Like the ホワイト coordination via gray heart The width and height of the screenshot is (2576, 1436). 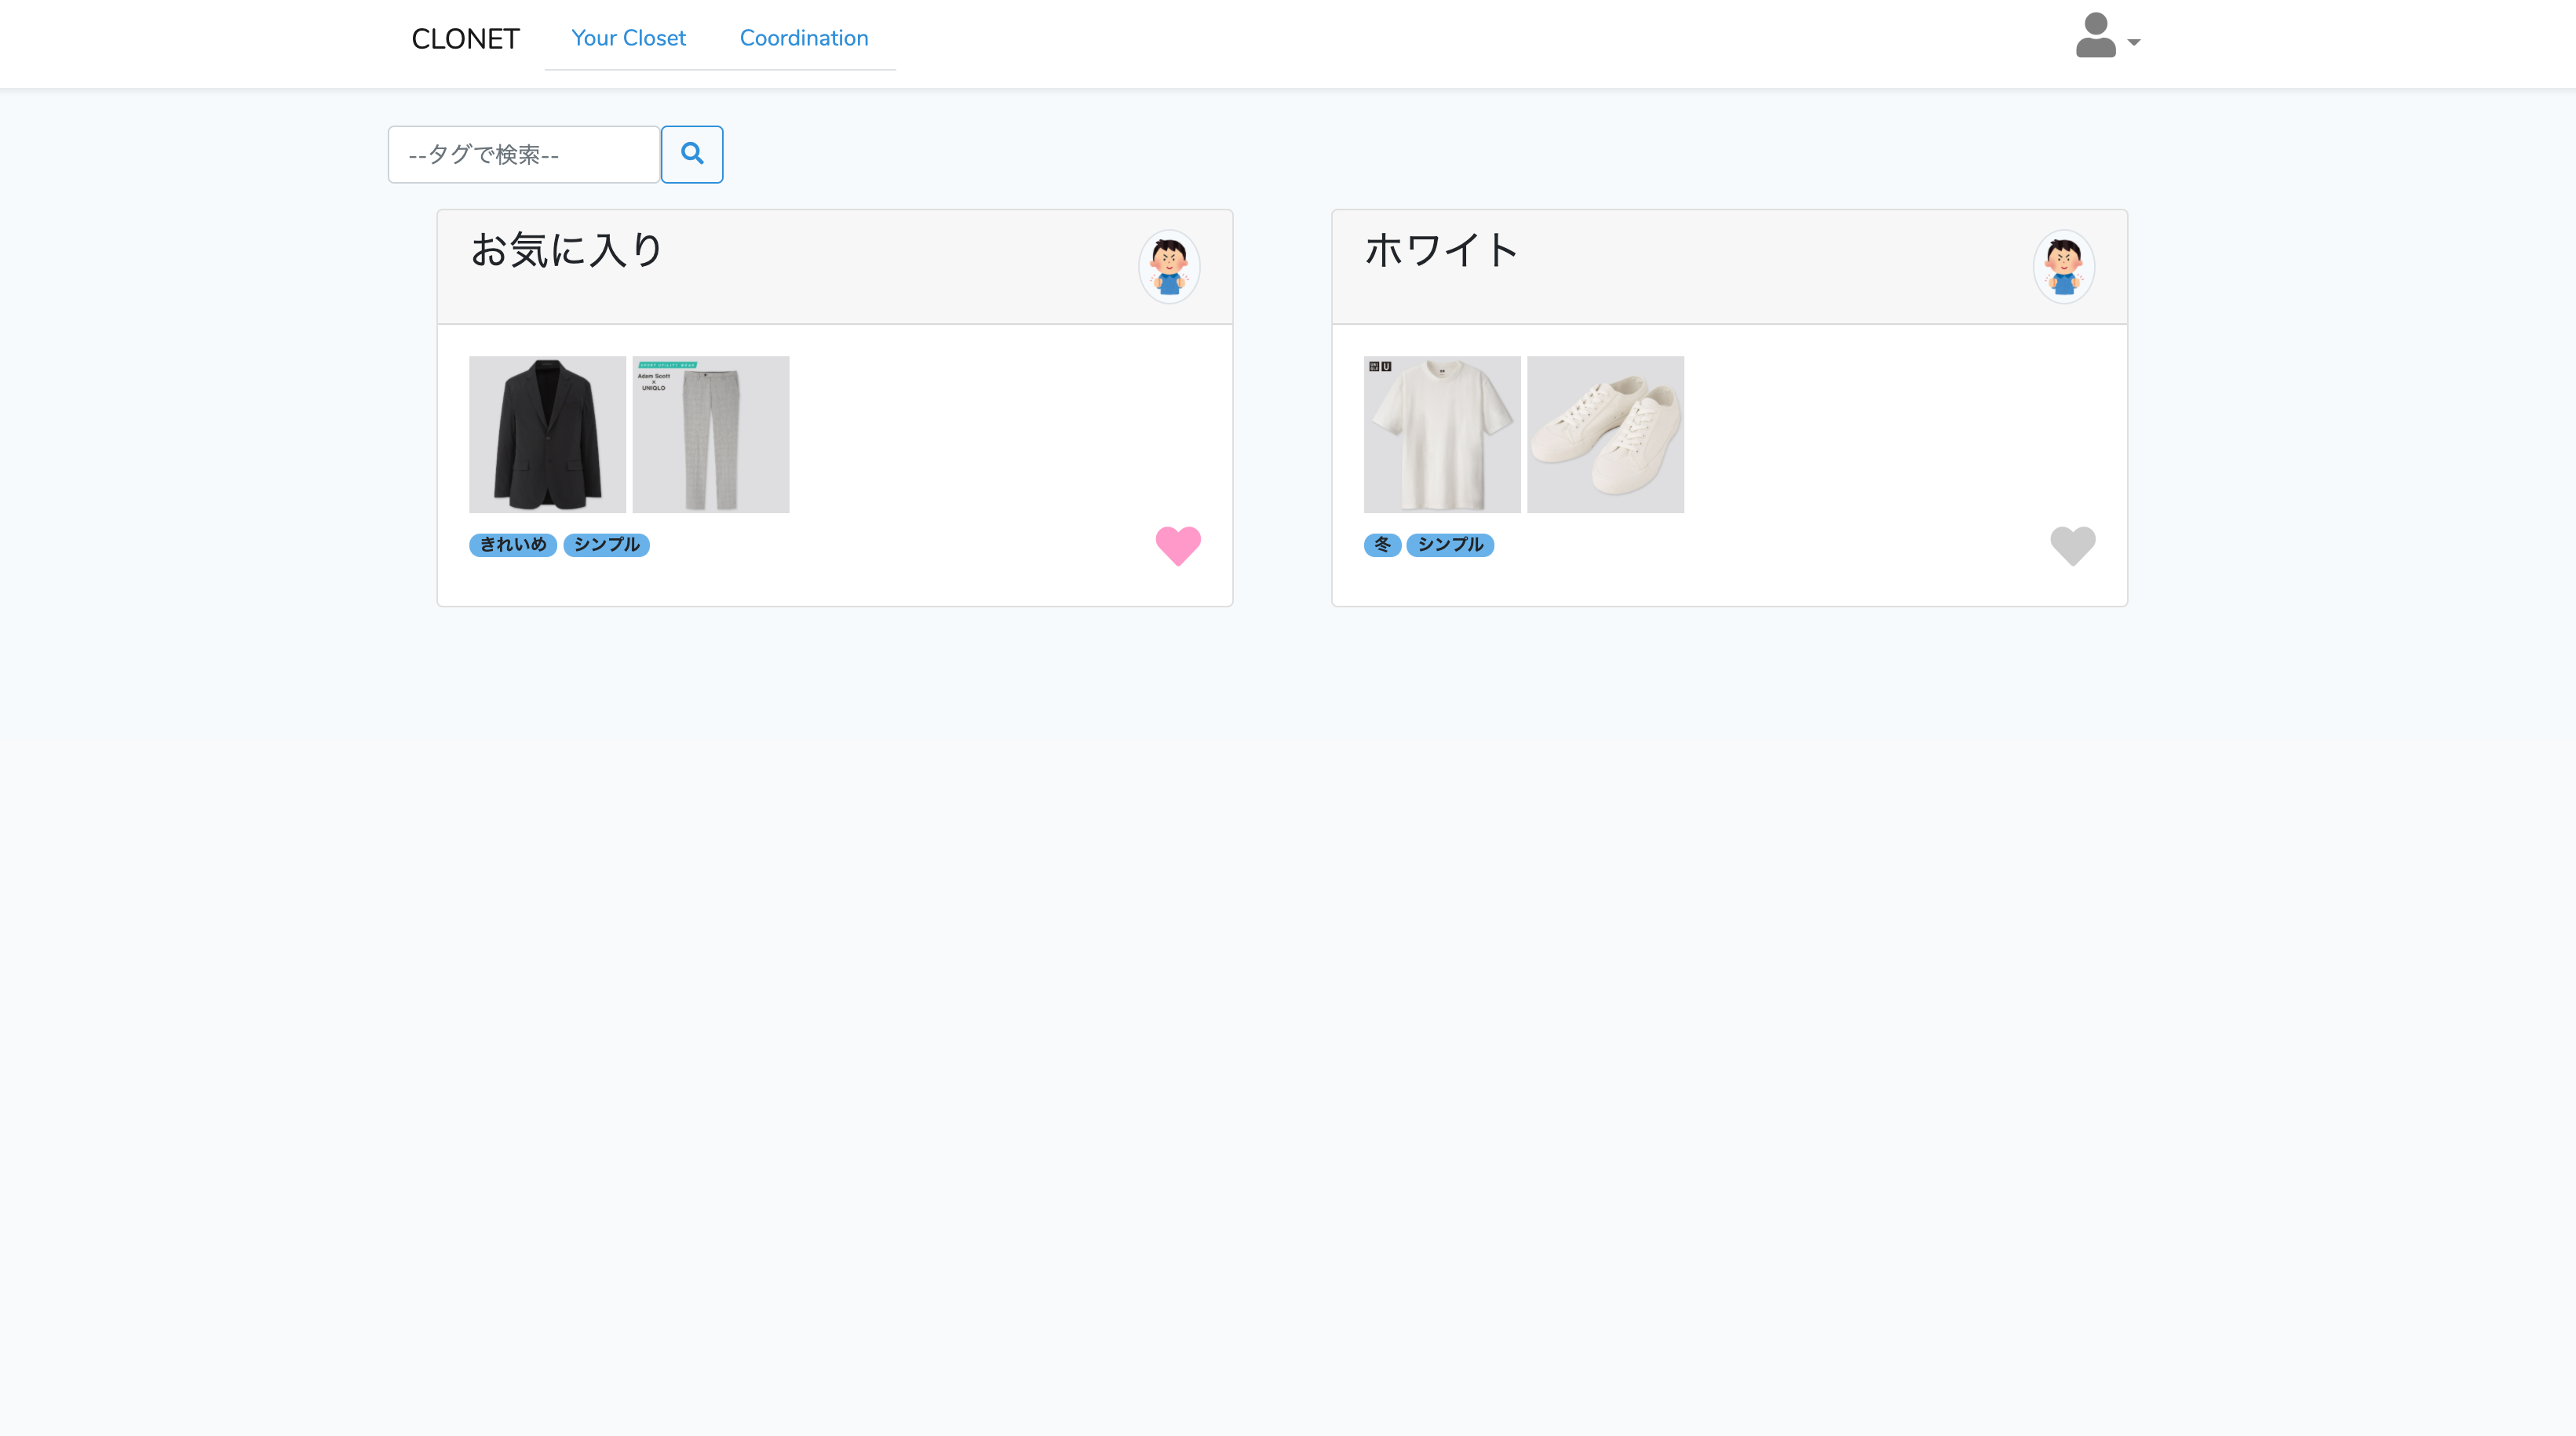click(x=2072, y=546)
